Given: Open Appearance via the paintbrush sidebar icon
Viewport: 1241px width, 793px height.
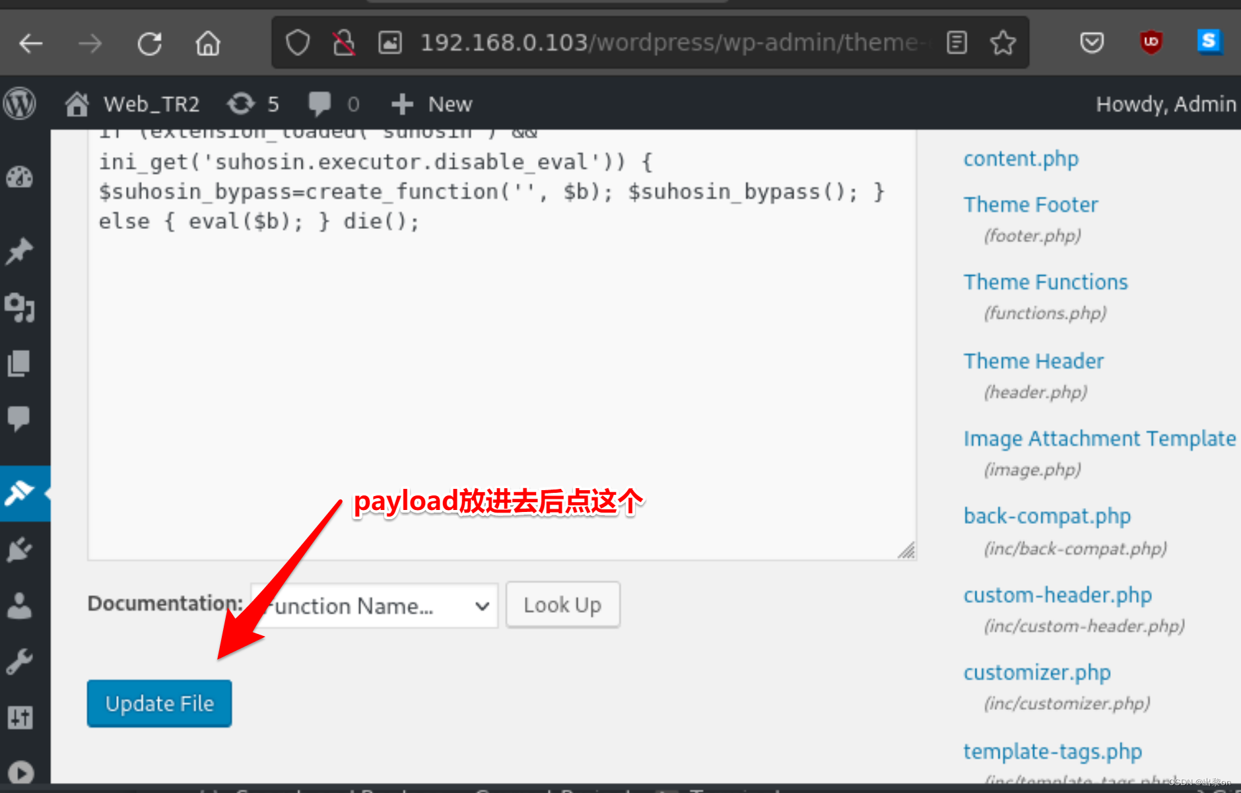Looking at the screenshot, I should pos(19,493).
